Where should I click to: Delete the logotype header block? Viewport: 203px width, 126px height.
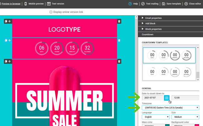pyautogui.click(x=119, y=21)
